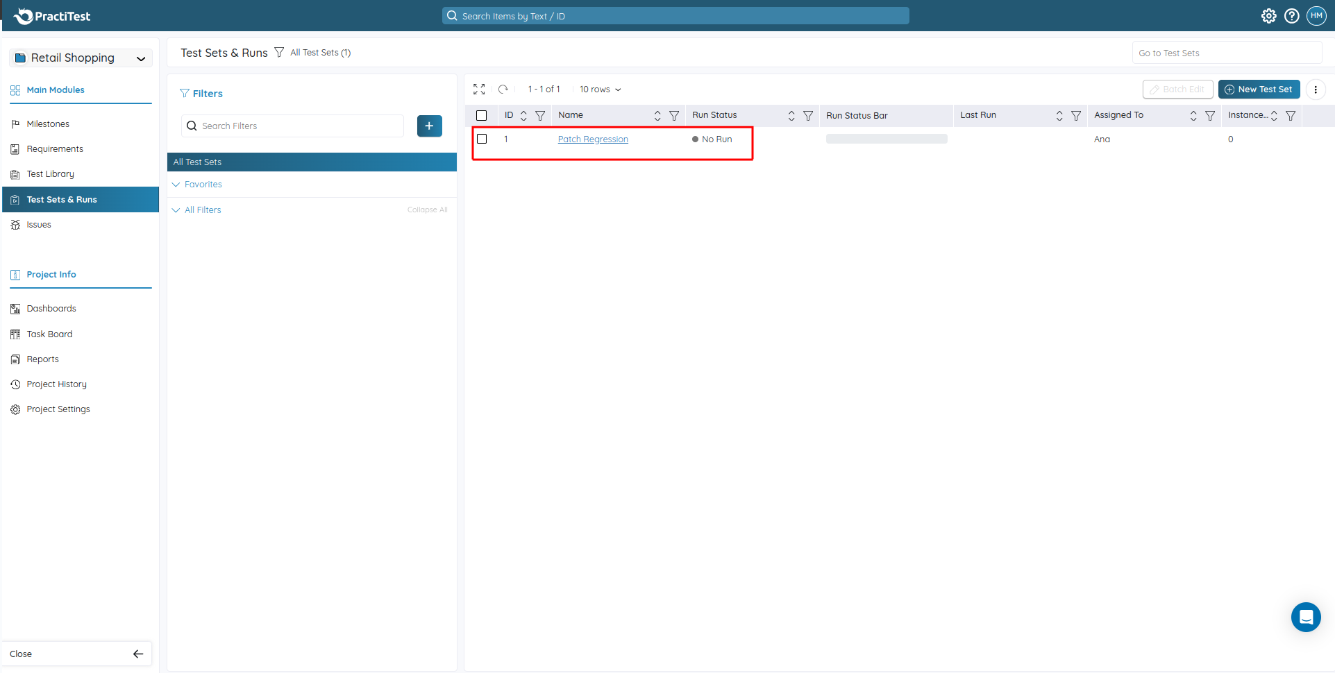Go to Test Library module

(50, 174)
